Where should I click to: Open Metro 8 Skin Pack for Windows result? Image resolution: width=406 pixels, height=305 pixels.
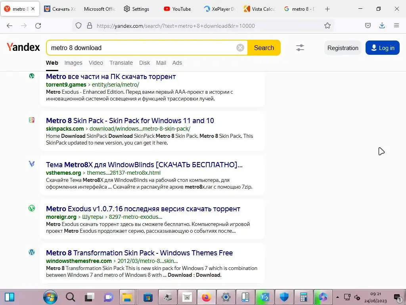pos(130,121)
